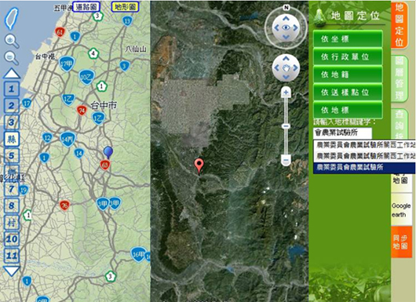Screen dimensions: 416x302
Task: Select zoom level 10 on left map
Action: click(12, 239)
